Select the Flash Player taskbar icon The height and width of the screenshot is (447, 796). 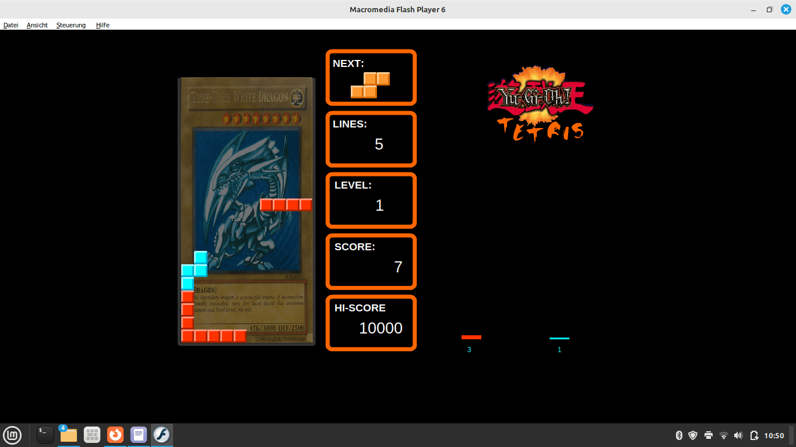tap(161, 435)
